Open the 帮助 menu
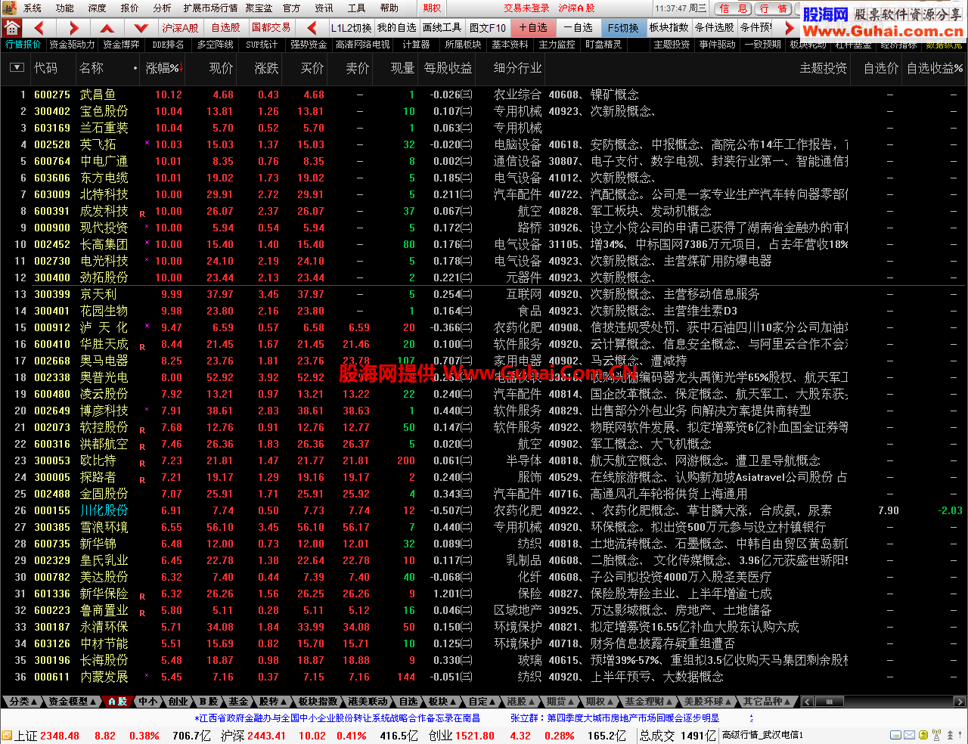 click(389, 8)
